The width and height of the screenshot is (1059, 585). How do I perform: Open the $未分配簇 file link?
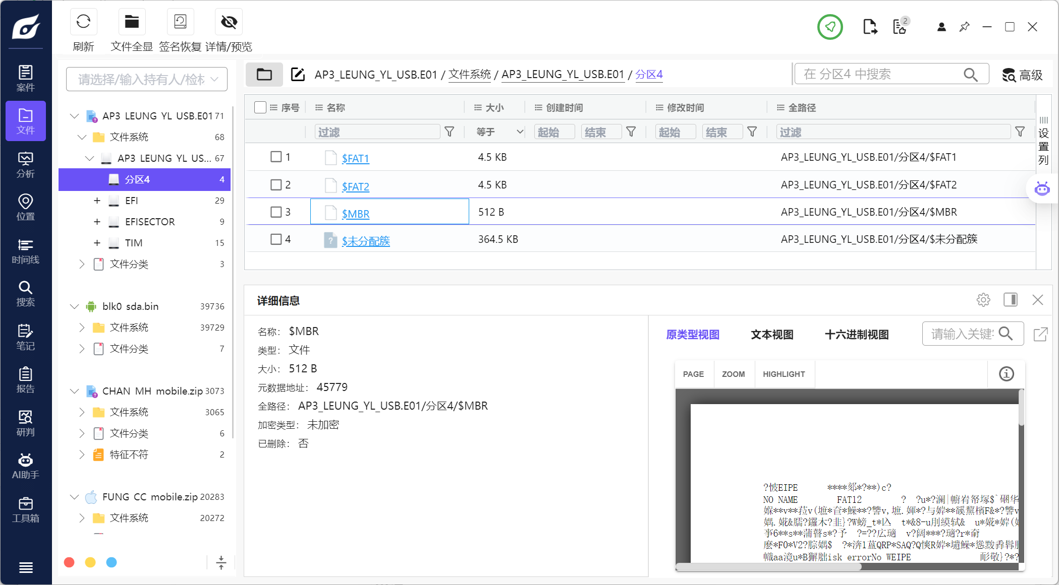366,241
